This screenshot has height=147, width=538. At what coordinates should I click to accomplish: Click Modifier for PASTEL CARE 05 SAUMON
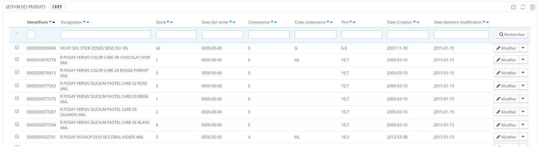click(506, 112)
